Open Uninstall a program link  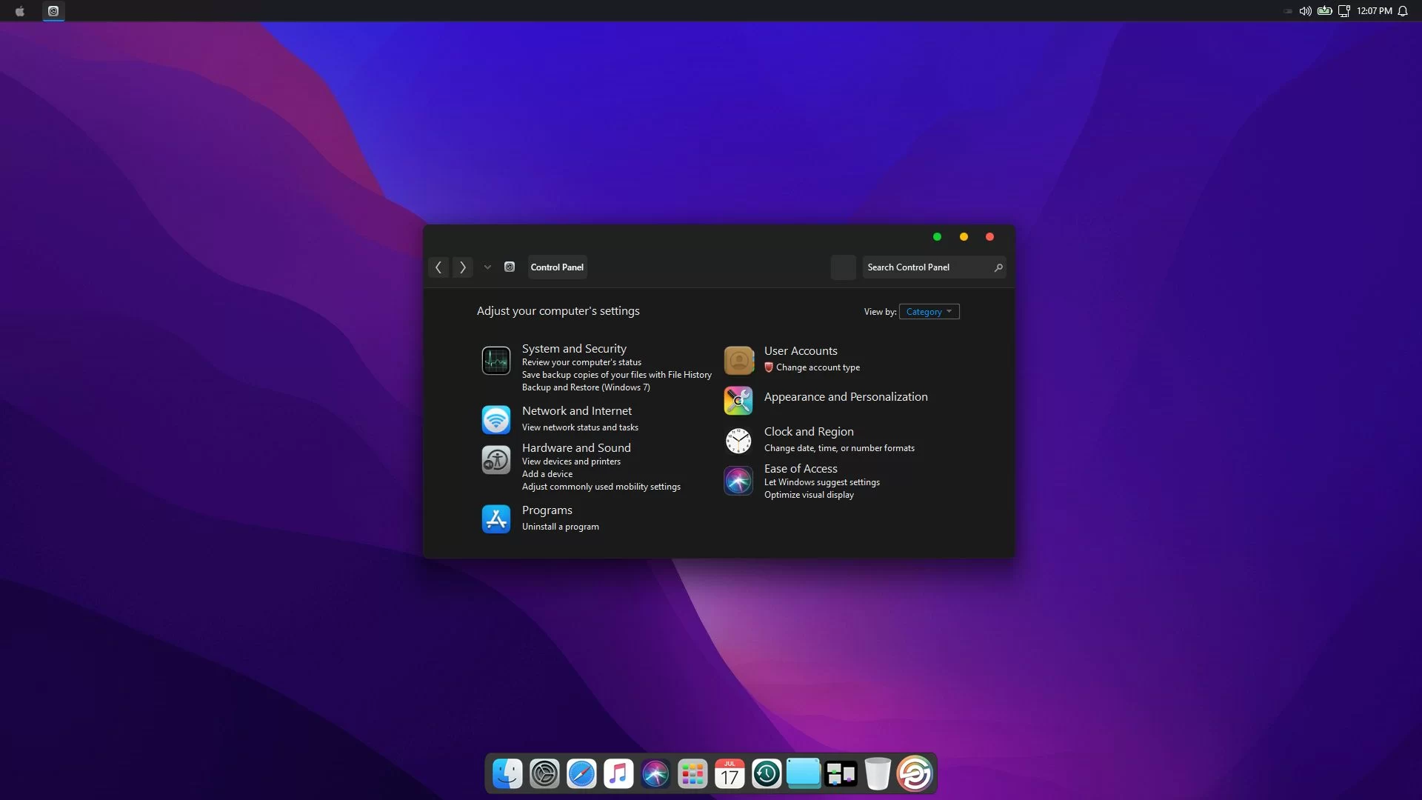560,527
